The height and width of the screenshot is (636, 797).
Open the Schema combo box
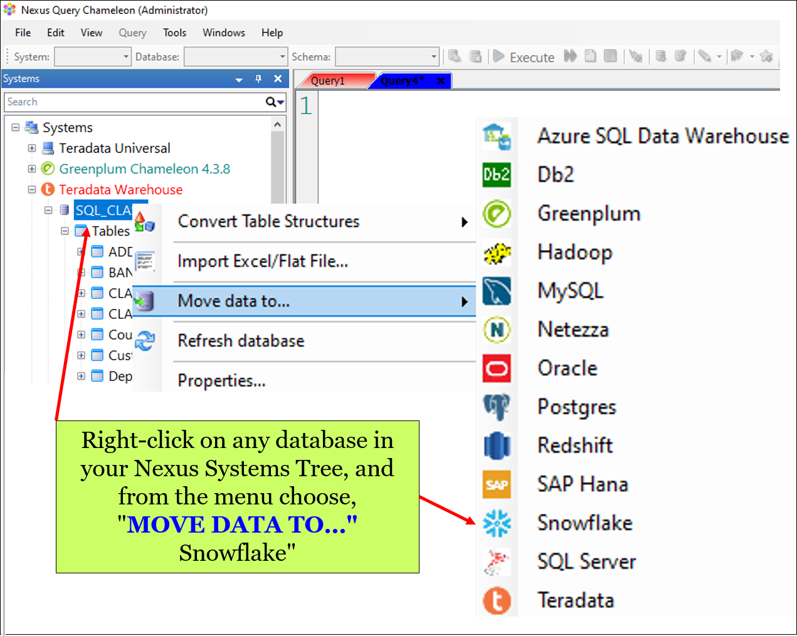433,57
